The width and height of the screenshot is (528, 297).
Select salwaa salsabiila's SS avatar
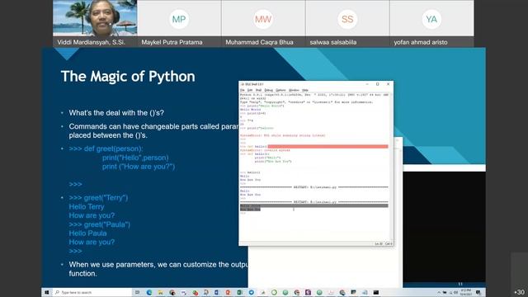pyautogui.click(x=347, y=19)
